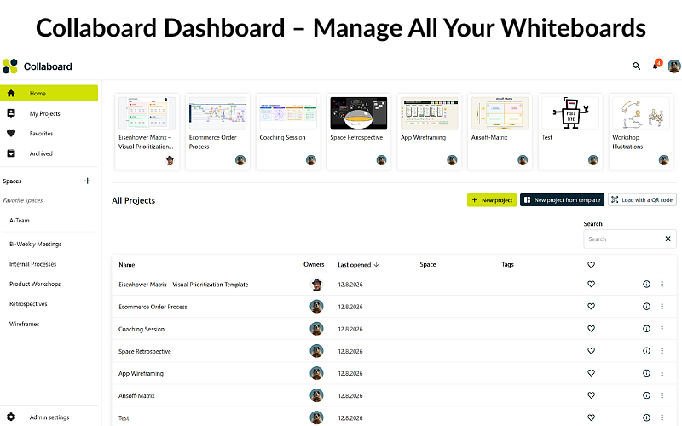Viewport: 682px width, 426px height.
Task: Open Admin settings
Action: pos(49,417)
